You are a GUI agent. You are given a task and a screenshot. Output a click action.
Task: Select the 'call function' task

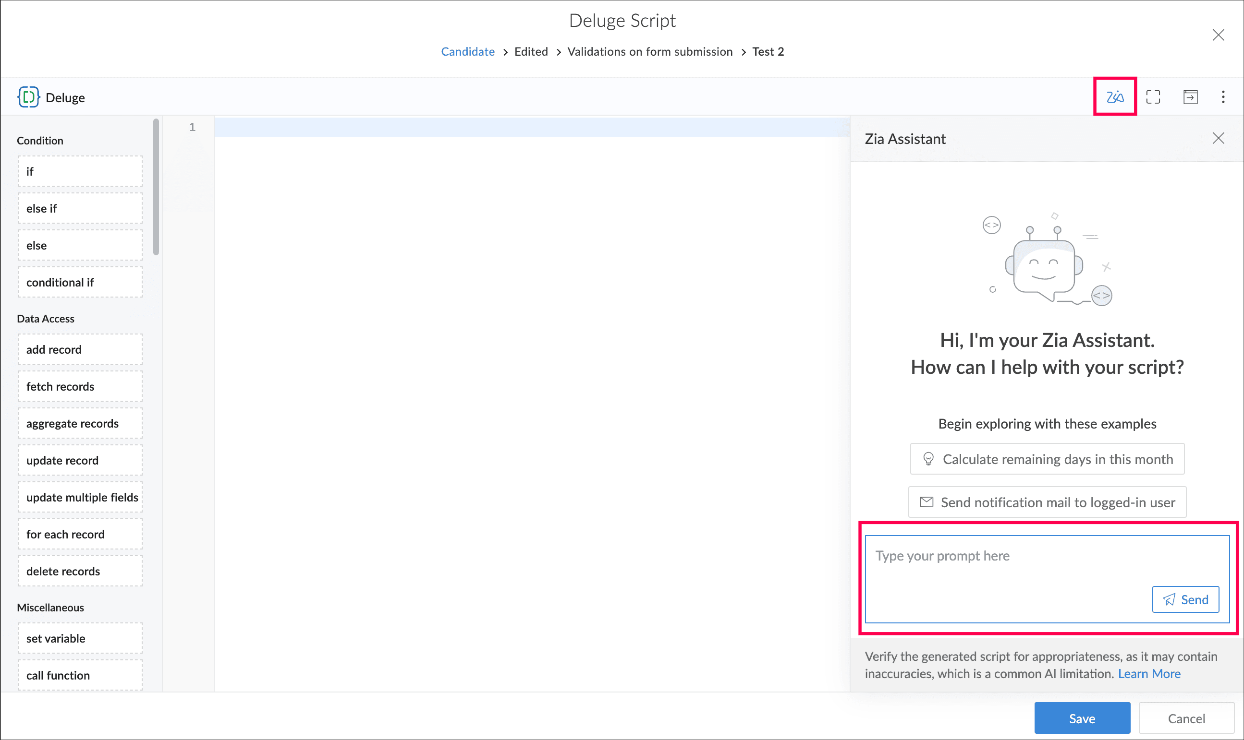tap(80, 675)
